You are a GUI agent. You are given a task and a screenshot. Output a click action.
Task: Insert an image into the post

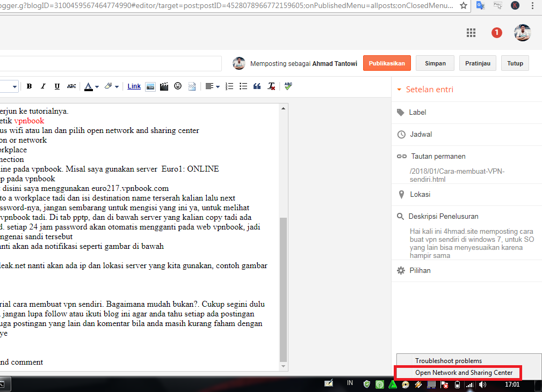point(150,87)
